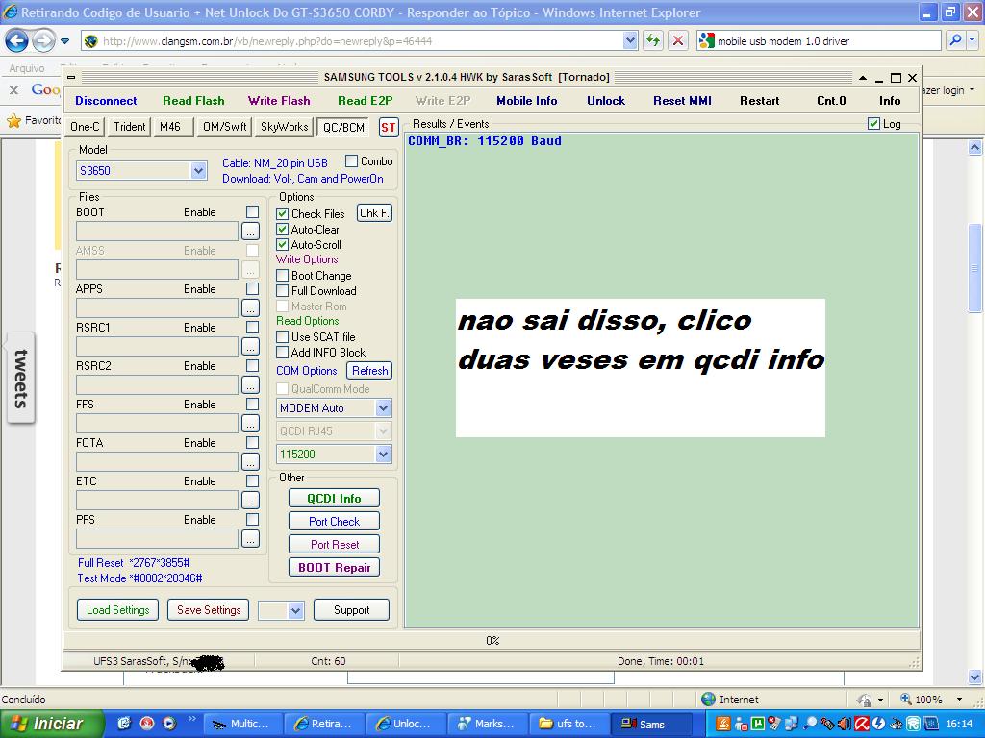Browse for the RSRC2 file
The image size is (985, 738).
click(250, 384)
